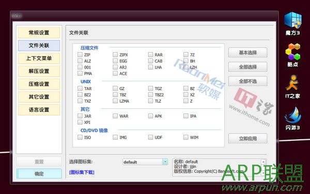
Task: Check the ISO image format box
Action: 80,137
